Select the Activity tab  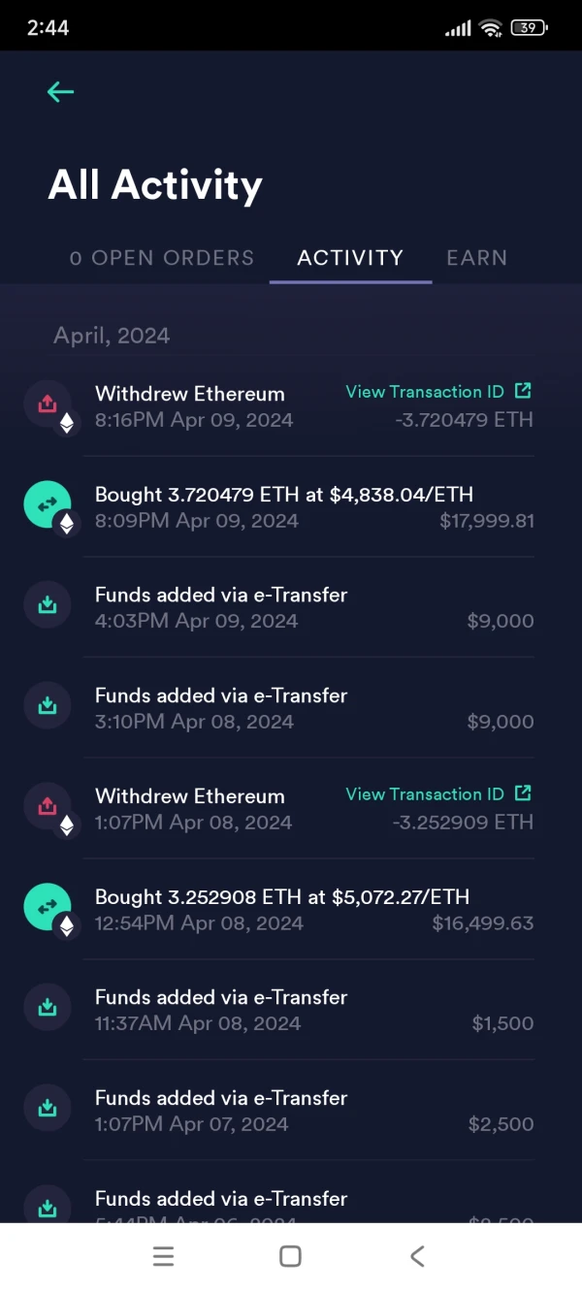(x=350, y=258)
